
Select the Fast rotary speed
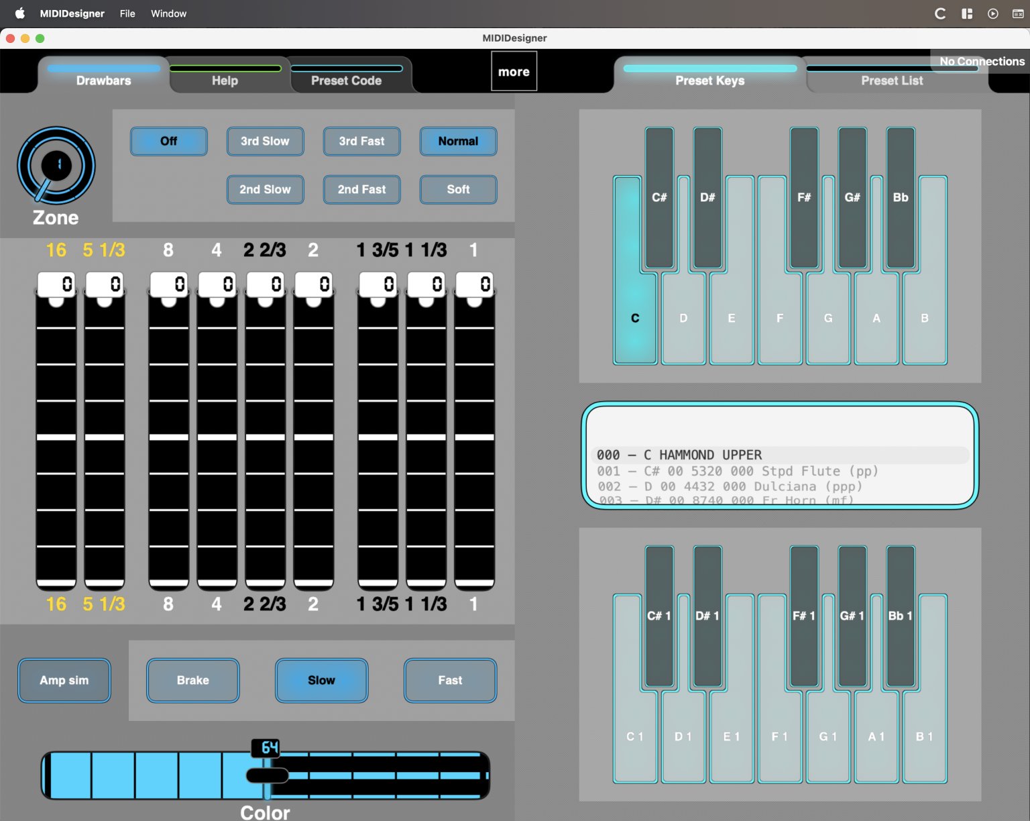tap(451, 681)
